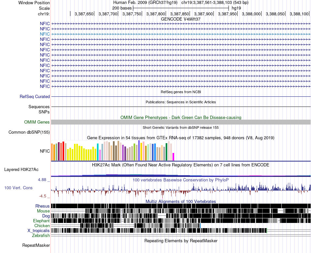
Task: Click the hg19 label beside the scale bar
Action: pyautogui.click(x=236, y=8)
